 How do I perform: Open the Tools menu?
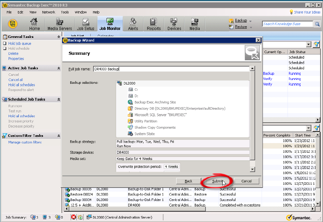[65, 12]
